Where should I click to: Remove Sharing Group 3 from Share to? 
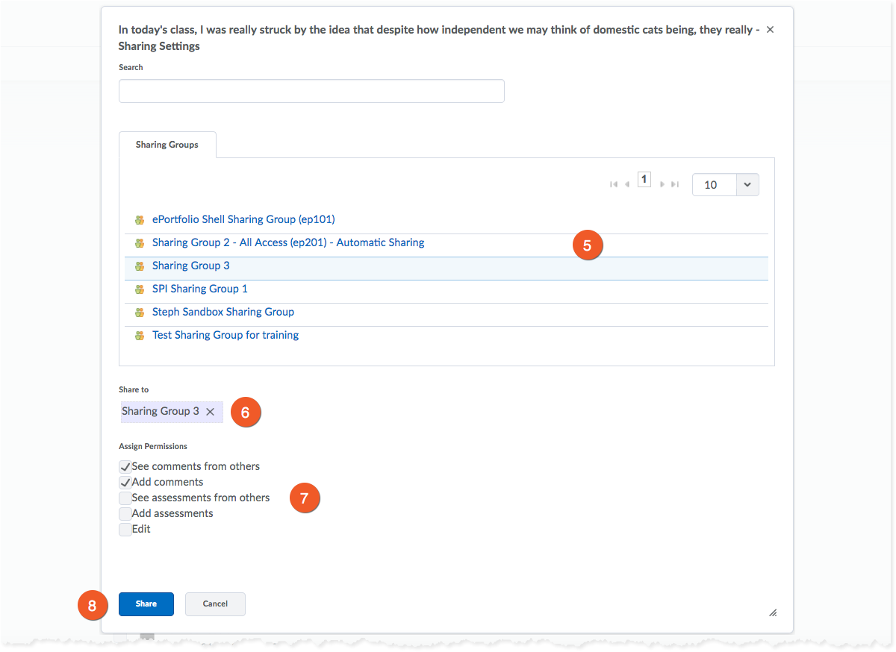[x=211, y=412]
